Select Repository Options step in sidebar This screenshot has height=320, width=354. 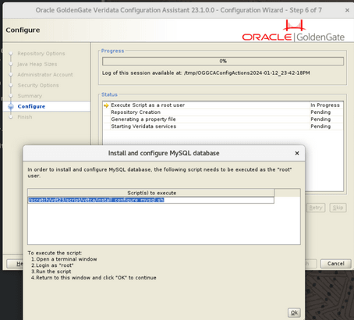pyautogui.click(x=41, y=53)
